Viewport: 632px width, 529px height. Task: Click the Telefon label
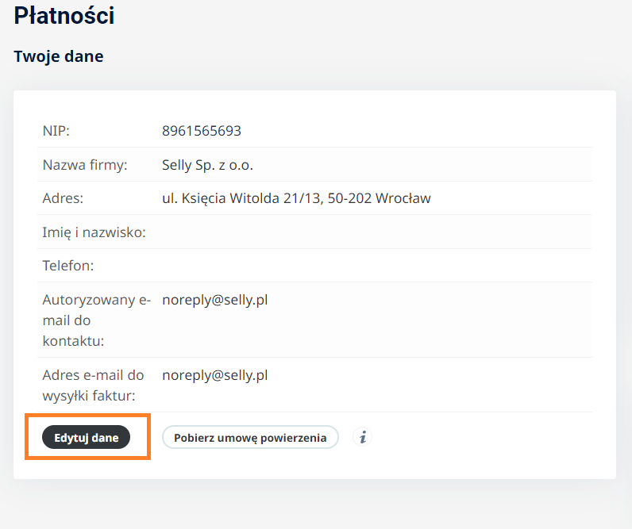[68, 266]
